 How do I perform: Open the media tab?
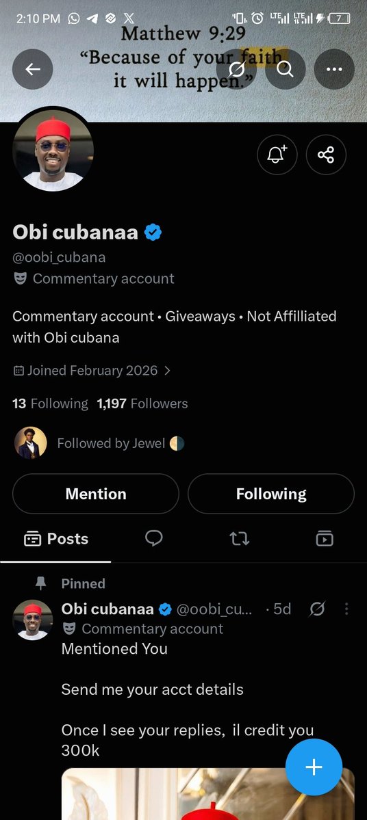pyautogui.click(x=325, y=538)
